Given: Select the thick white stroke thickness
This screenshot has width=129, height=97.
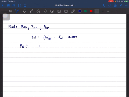Looking at the screenshot, I should [108, 11].
